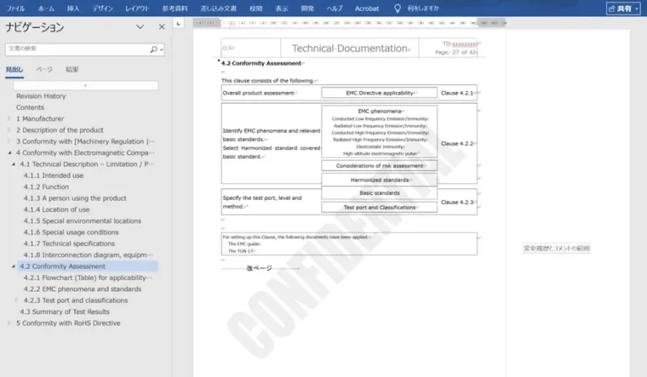Jump to 4.1.8 Interconnection diagram heading
This screenshot has width=647, height=377.
click(x=88, y=255)
